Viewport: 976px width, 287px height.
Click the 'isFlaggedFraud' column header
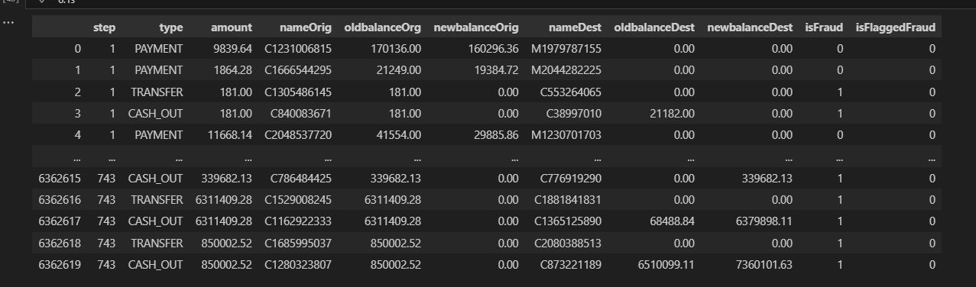(895, 27)
